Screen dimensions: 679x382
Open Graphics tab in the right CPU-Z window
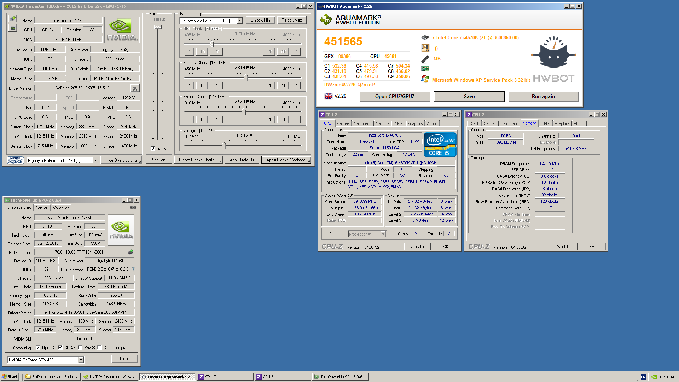(562, 123)
